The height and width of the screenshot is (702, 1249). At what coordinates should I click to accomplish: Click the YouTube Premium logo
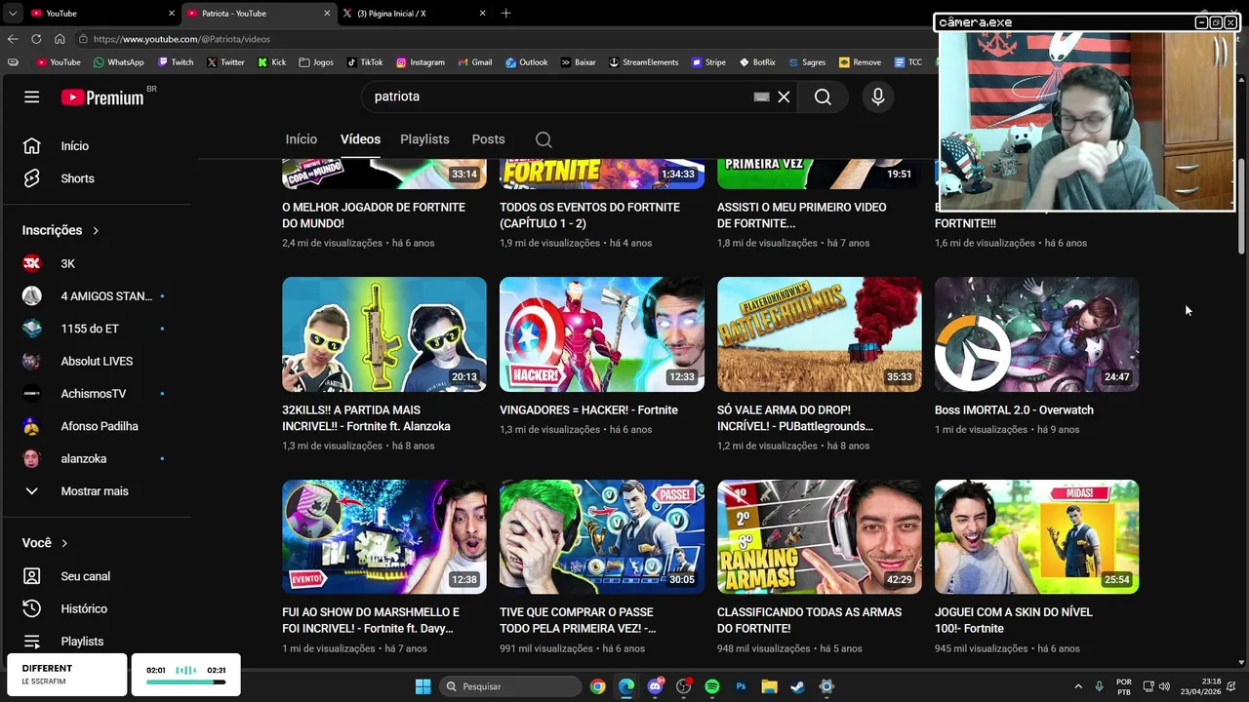(103, 97)
